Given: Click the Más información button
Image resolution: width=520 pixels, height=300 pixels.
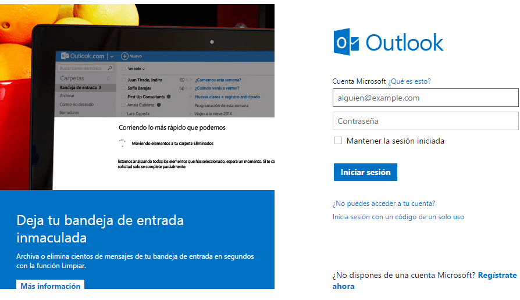Looking at the screenshot, I should point(51,285).
